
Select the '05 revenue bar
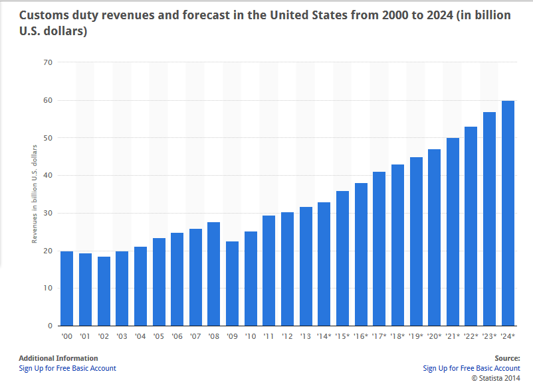pyautogui.click(x=159, y=283)
